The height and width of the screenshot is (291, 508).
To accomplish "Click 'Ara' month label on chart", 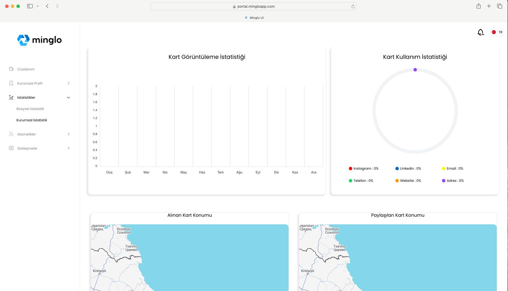I will pyautogui.click(x=314, y=172).
